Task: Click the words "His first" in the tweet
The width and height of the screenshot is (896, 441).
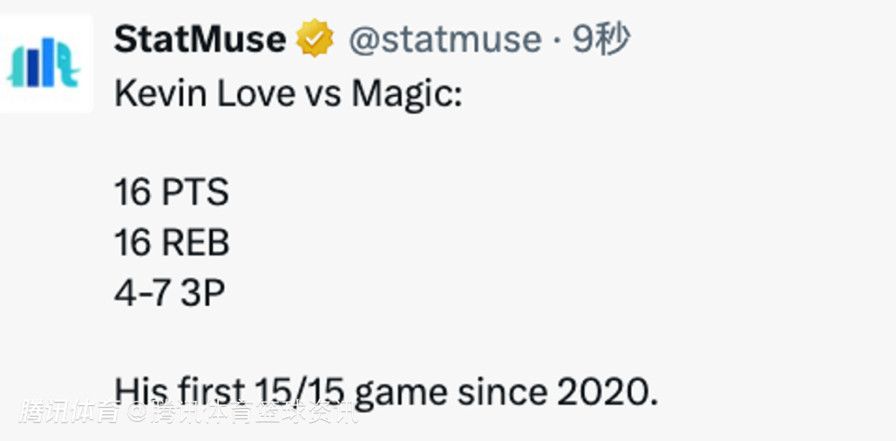Action: (x=180, y=392)
